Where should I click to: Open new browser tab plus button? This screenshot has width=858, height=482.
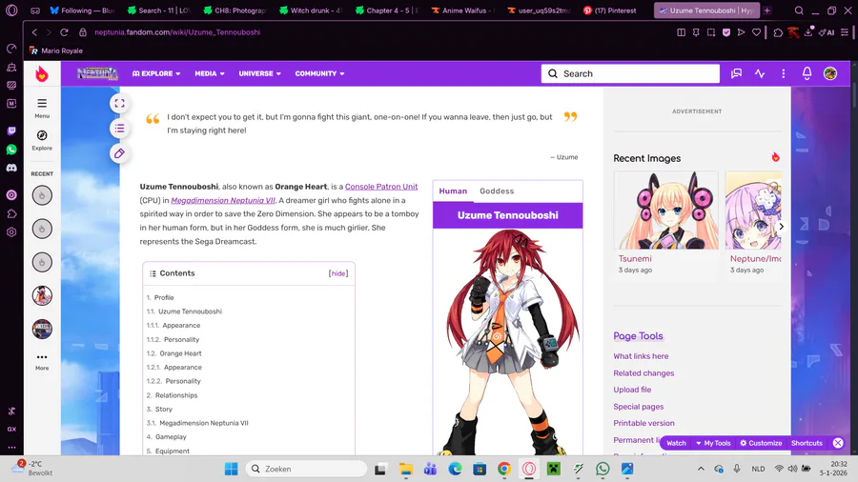[x=767, y=10]
